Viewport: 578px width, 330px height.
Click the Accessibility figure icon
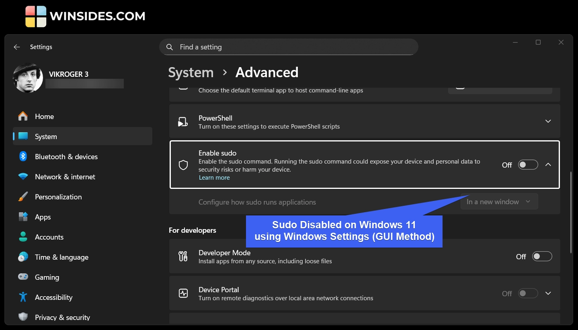coord(23,297)
